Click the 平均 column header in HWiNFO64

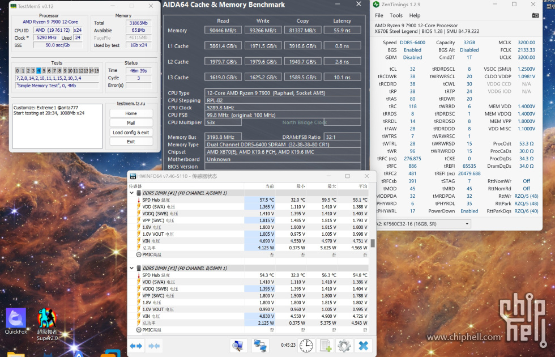click(363, 186)
